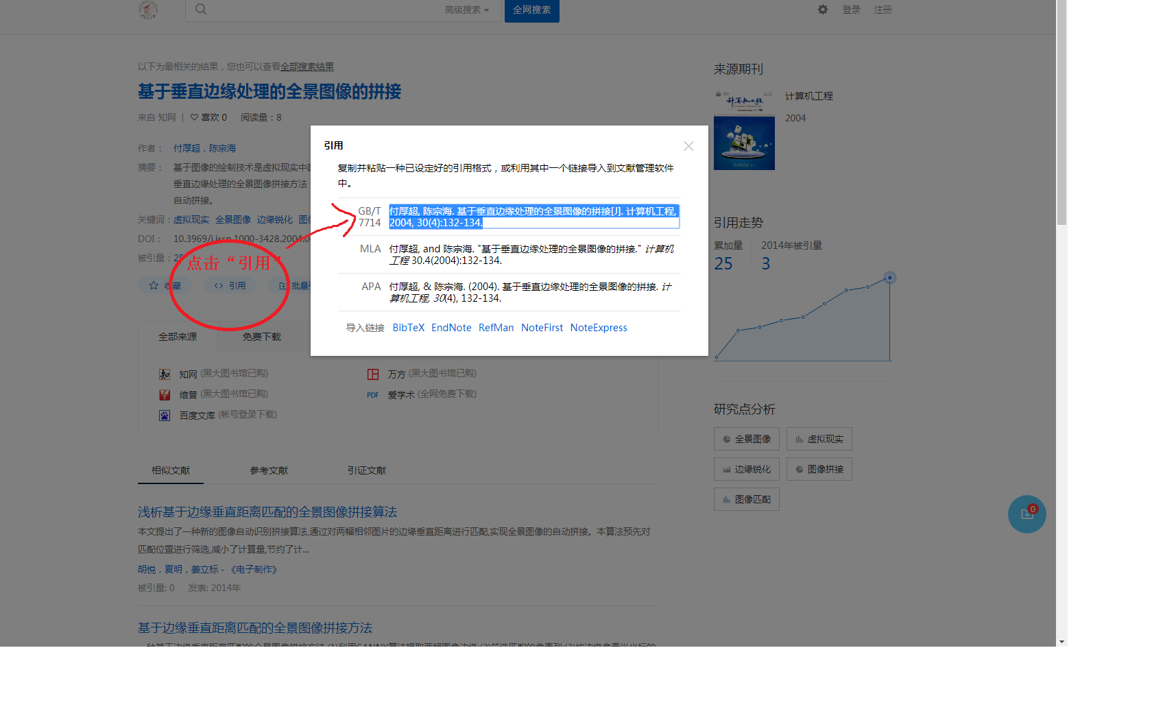Screen dimensions: 1152x720
Task: Click the 引用 cite button
Action: pyautogui.click(x=230, y=285)
